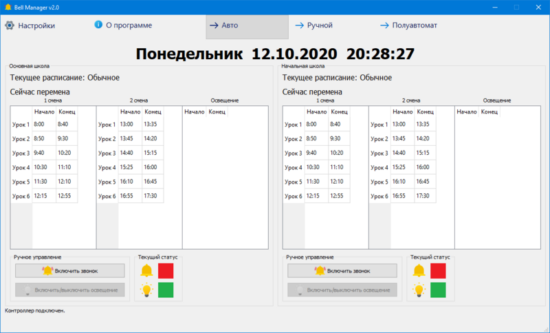This screenshot has height=333, width=550.
Task: Click the arrow icon beside Ручной
Action: [300, 25]
